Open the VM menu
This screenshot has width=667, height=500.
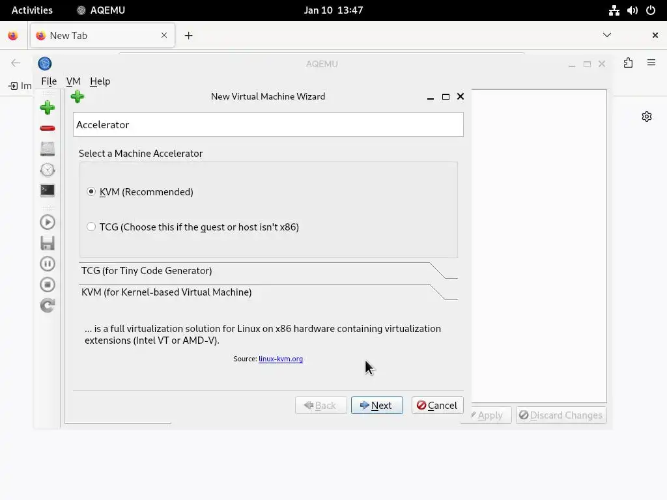(x=73, y=81)
